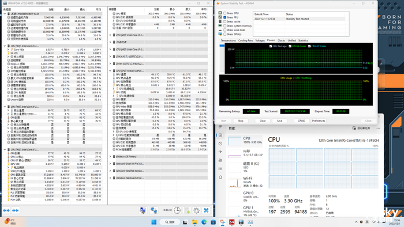
Task: Switch to Cooling Fans tab
Action: 245,40
